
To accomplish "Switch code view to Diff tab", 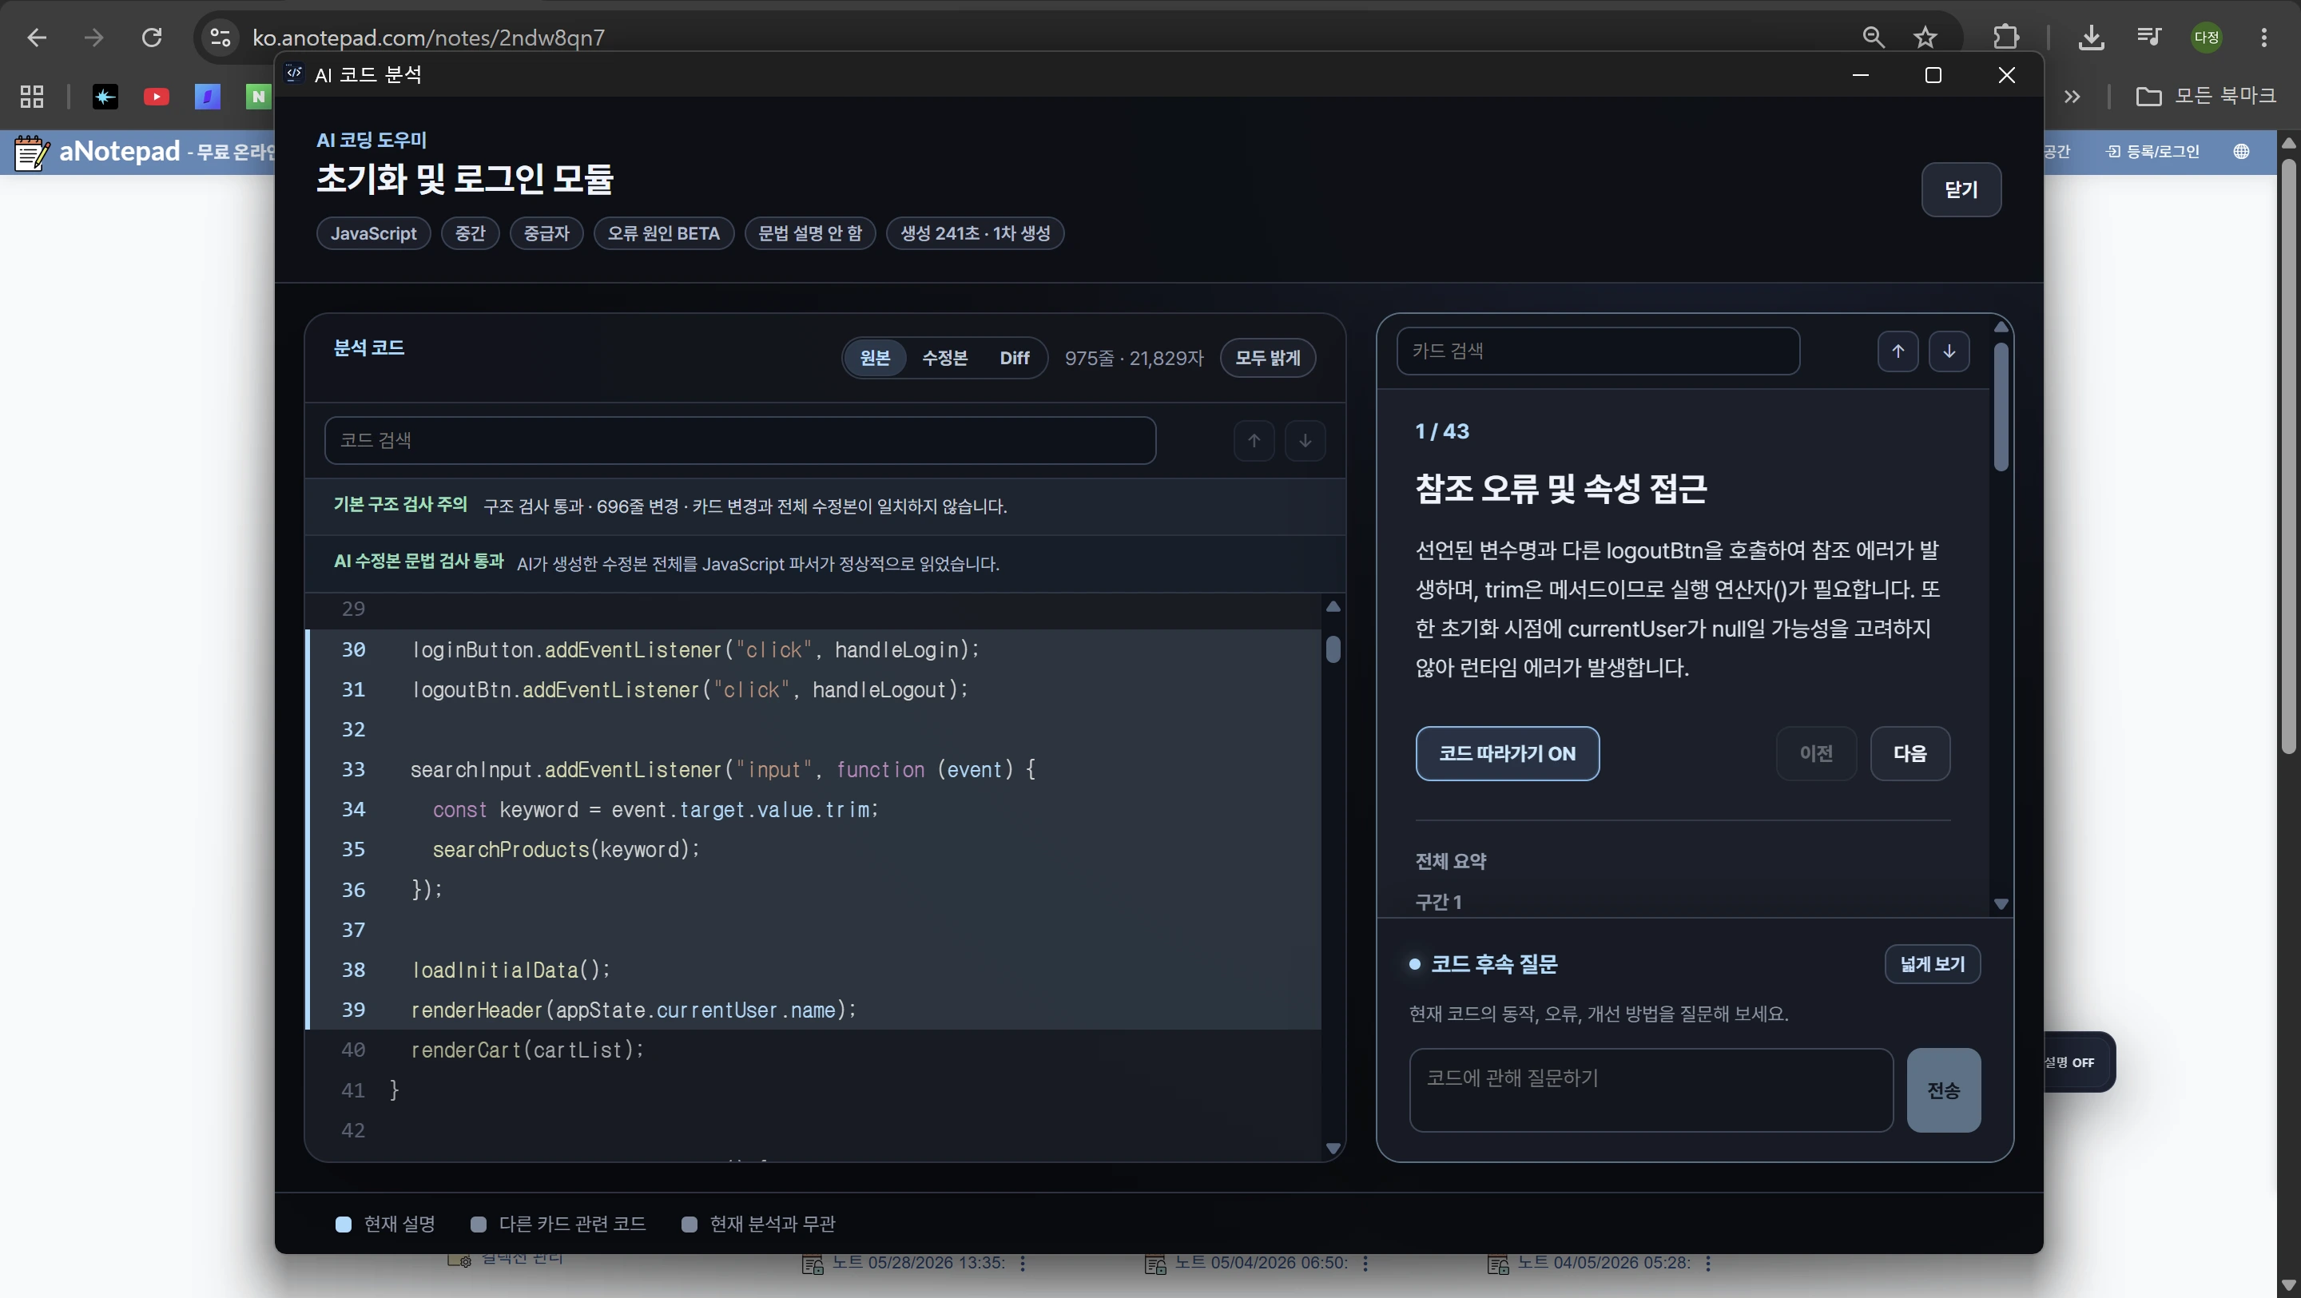I will tap(1015, 358).
